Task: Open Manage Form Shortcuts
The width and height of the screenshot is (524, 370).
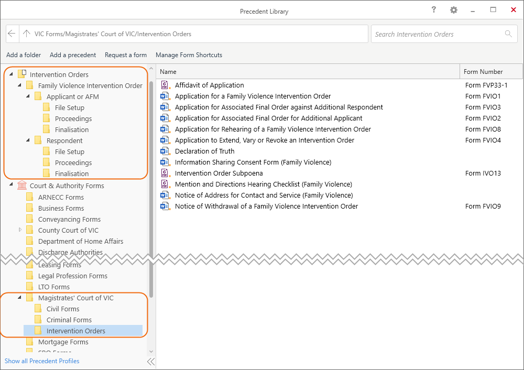Action: (x=189, y=55)
